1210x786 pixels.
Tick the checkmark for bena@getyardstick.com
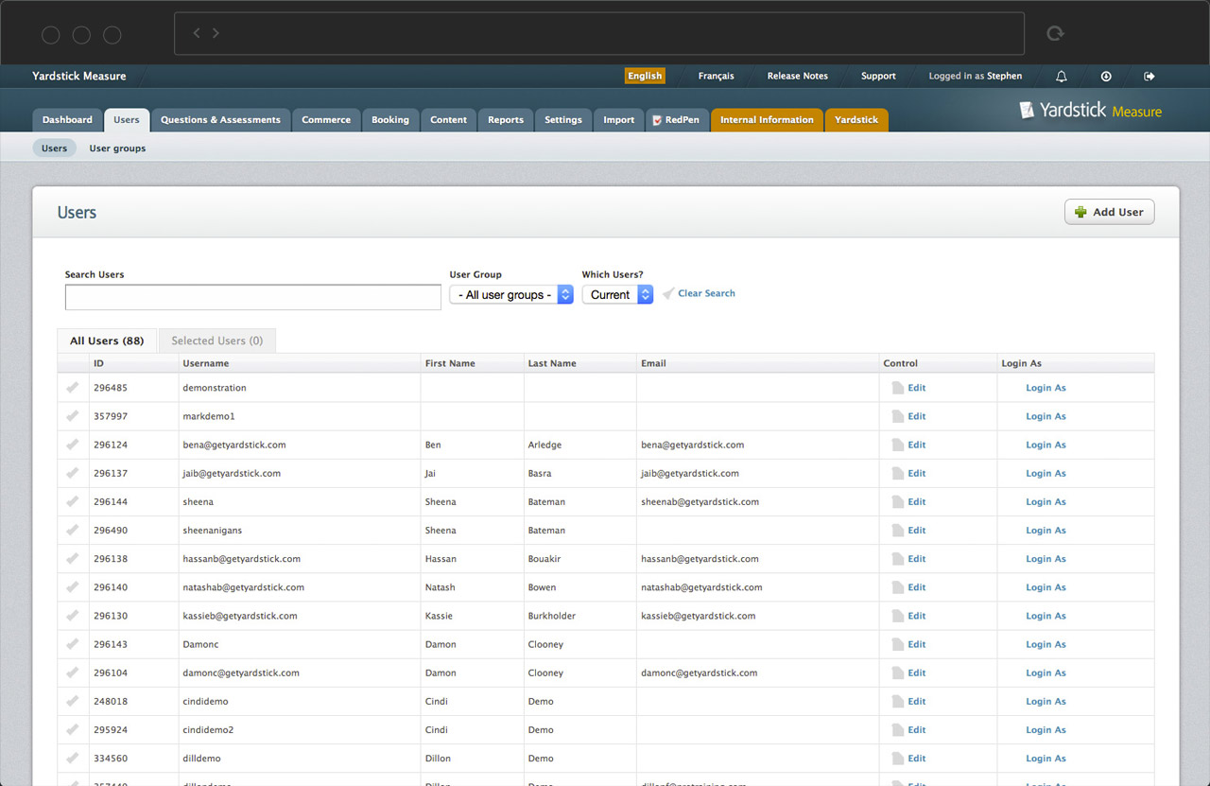(x=73, y=444)
